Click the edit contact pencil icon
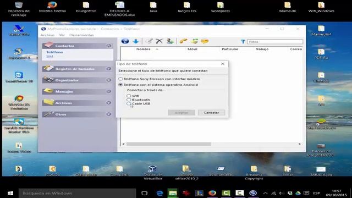 pyautogui.click(x=149, y=41)
